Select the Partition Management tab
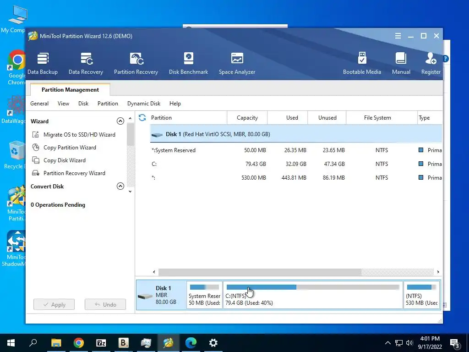The width and height of the screenshot is (469, 352). click(70, 89)
